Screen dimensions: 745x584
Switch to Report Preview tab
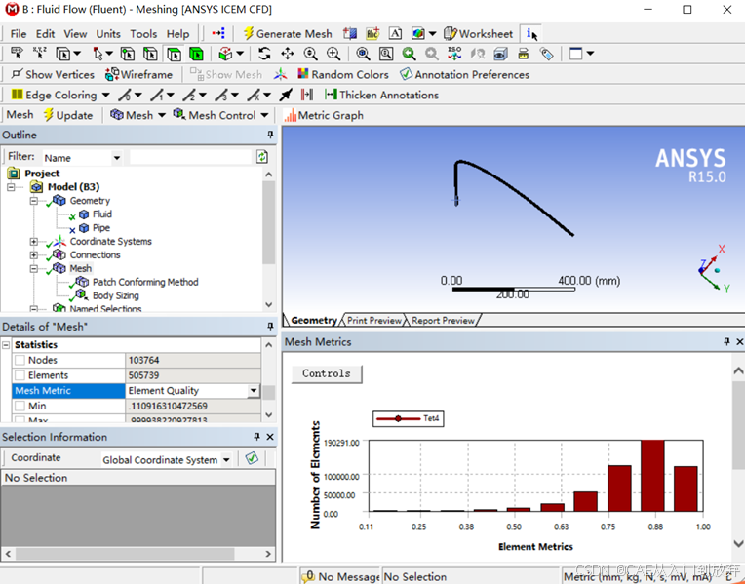[443, 320]
